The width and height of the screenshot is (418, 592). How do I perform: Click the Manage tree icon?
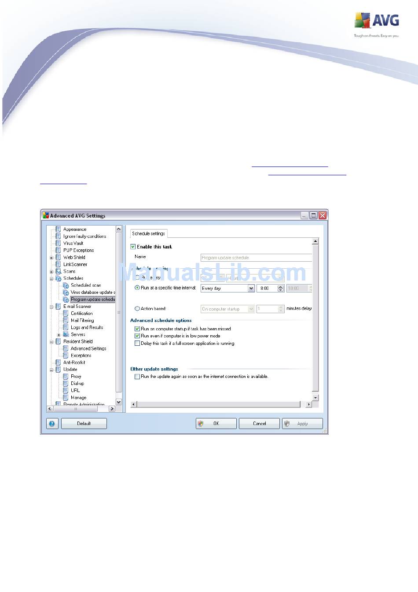tap(66, 398)
